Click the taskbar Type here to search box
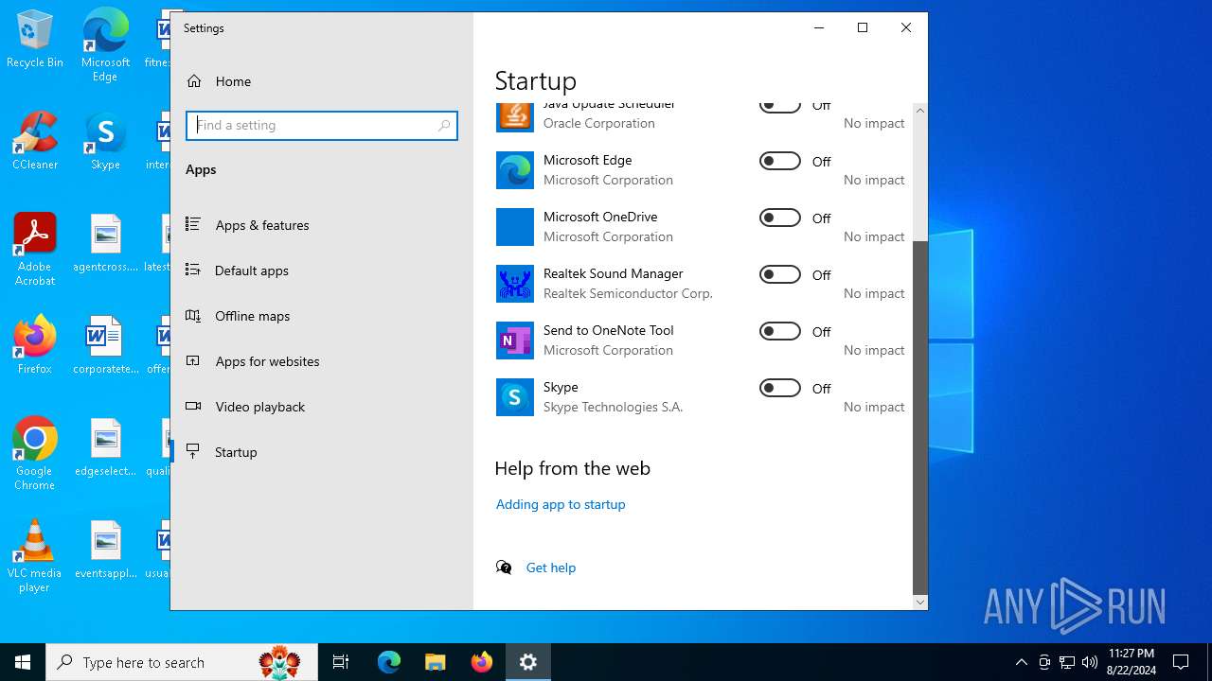 point(182,662)
